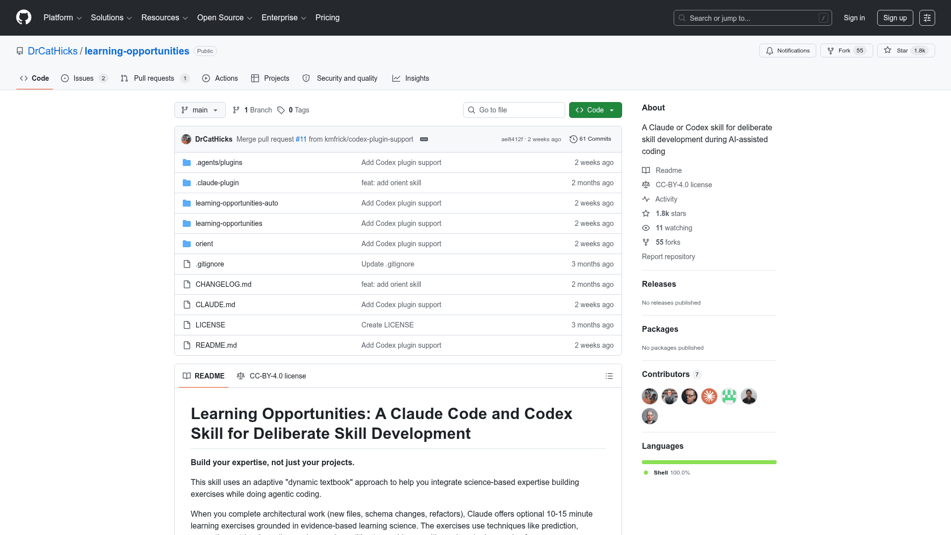
Task: Switch to the Issues tab
Action: coord(84,78)
